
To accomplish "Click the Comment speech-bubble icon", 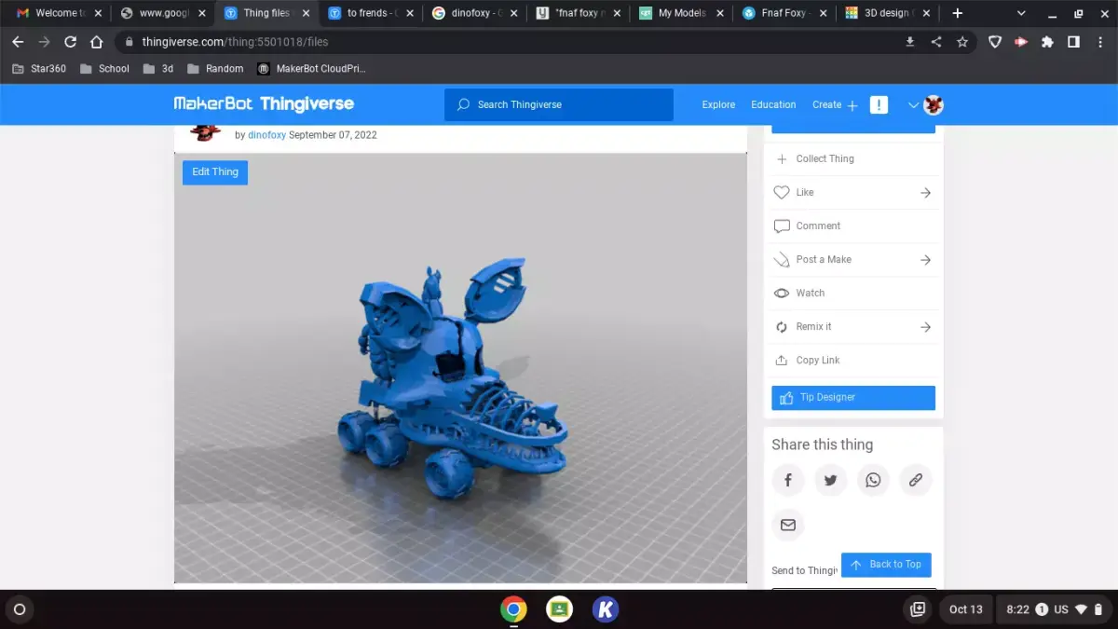I will tap(782, 226).
